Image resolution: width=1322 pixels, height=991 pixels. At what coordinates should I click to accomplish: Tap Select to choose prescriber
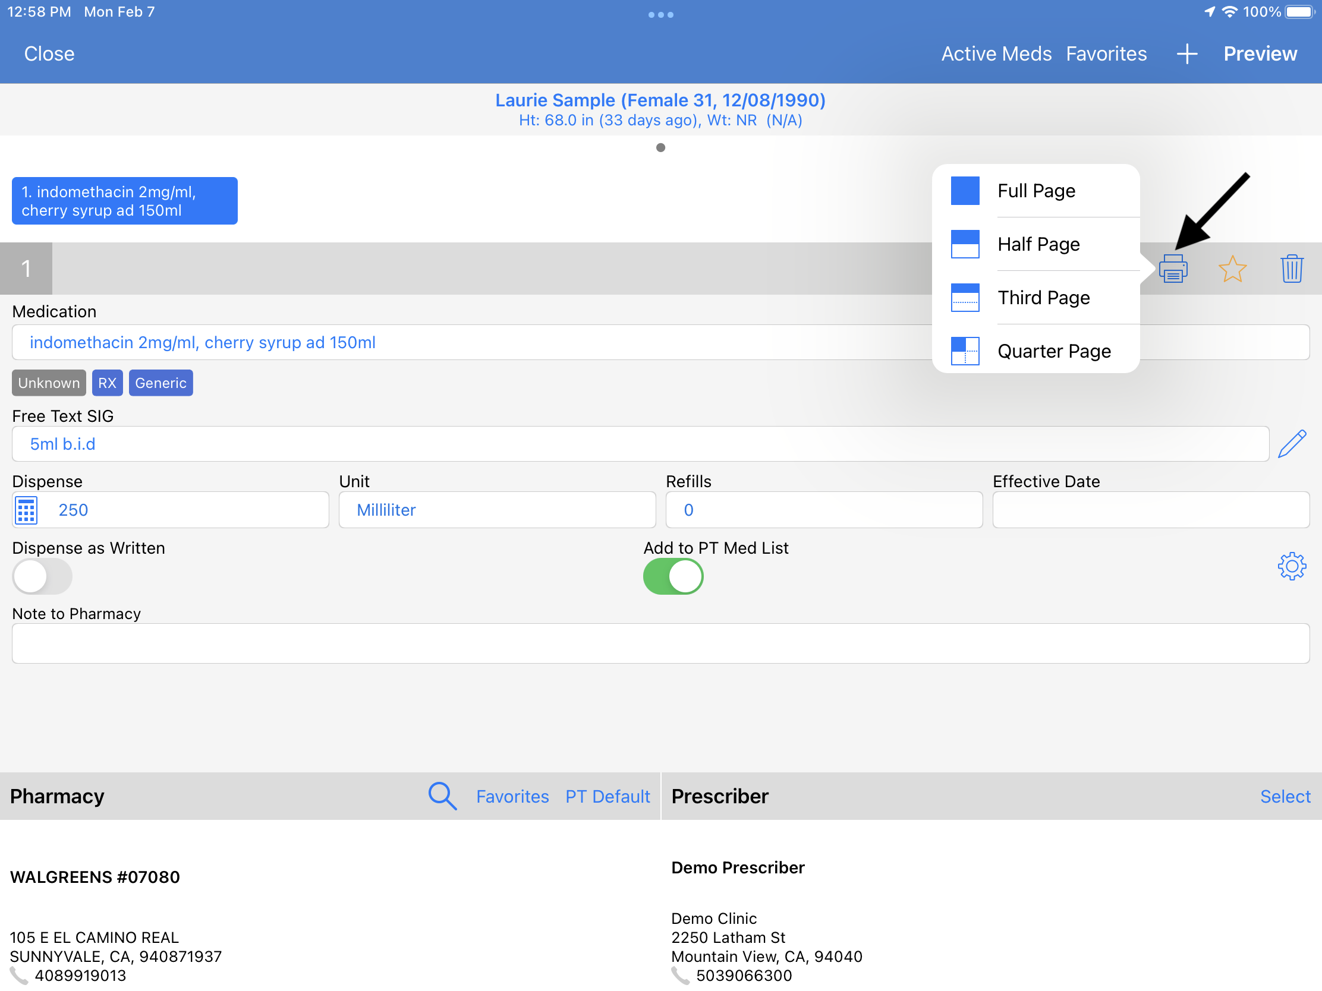pyautogui.click(x=1285, y=796)
